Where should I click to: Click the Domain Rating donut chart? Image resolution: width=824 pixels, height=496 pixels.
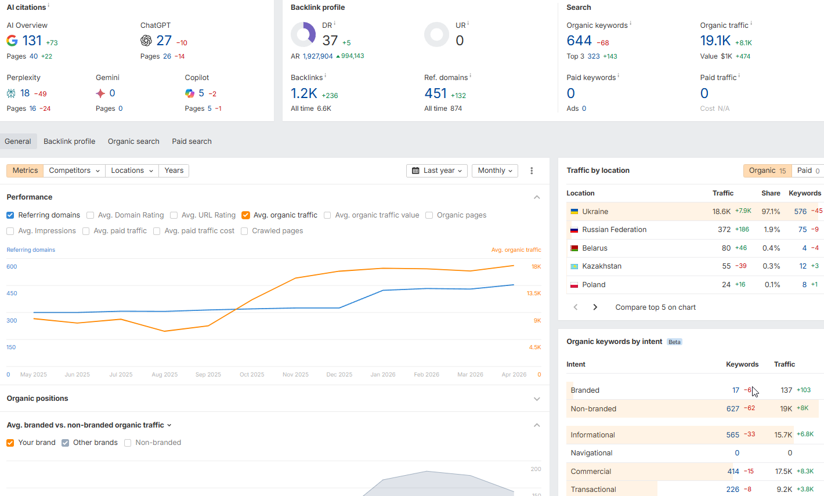303,35
